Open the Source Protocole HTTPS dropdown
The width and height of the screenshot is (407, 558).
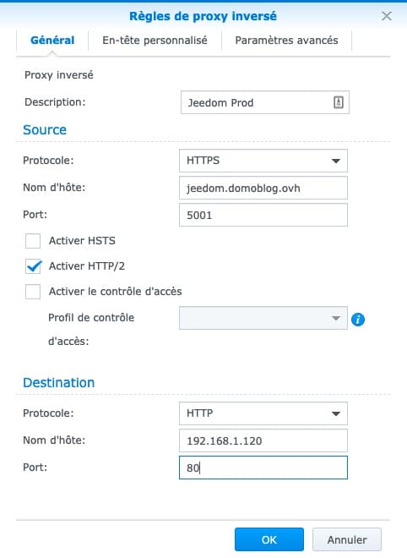[263, 161]
